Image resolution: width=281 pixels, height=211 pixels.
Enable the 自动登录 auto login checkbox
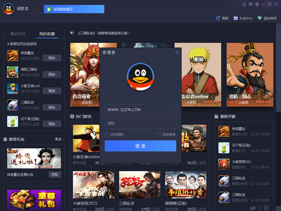click(158, 134)
